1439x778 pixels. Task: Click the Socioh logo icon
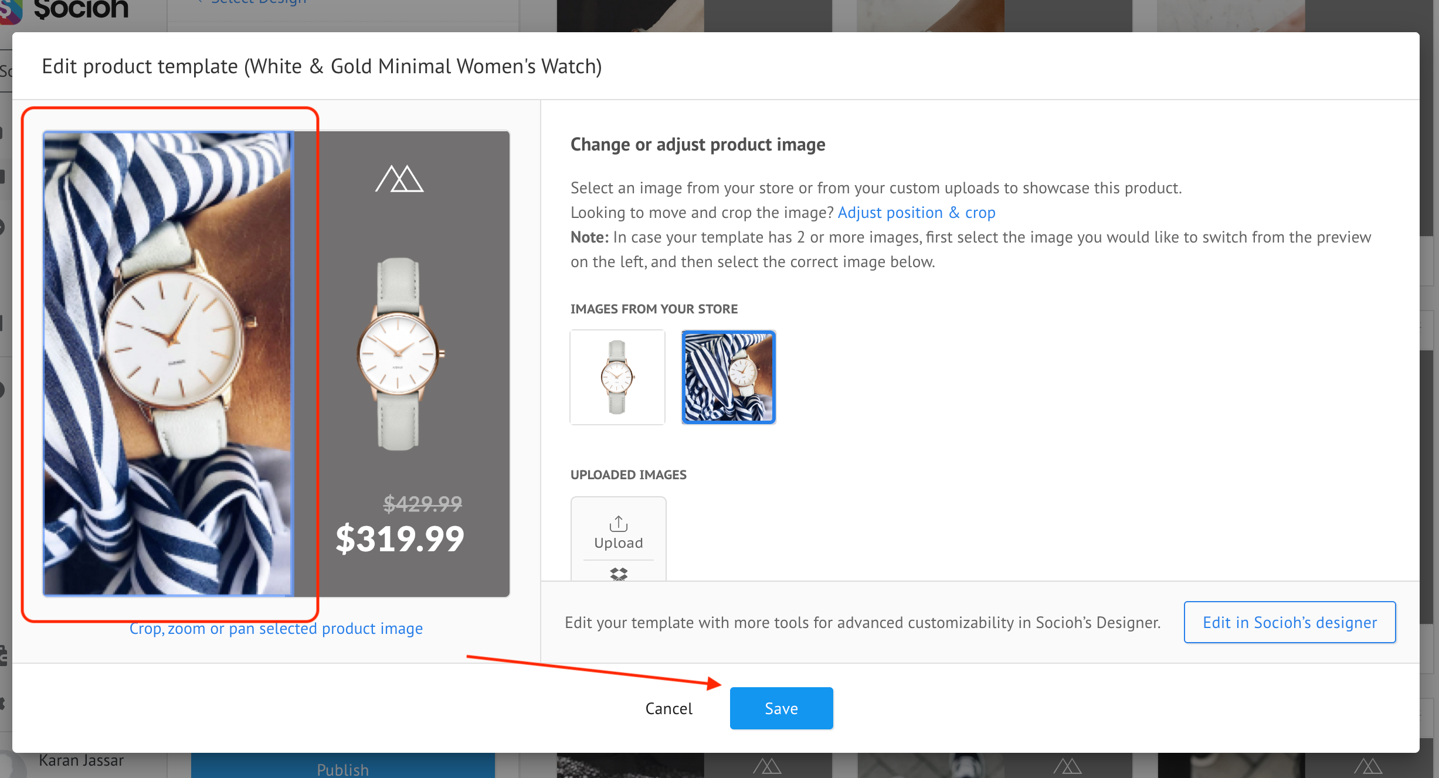point(11,12)
